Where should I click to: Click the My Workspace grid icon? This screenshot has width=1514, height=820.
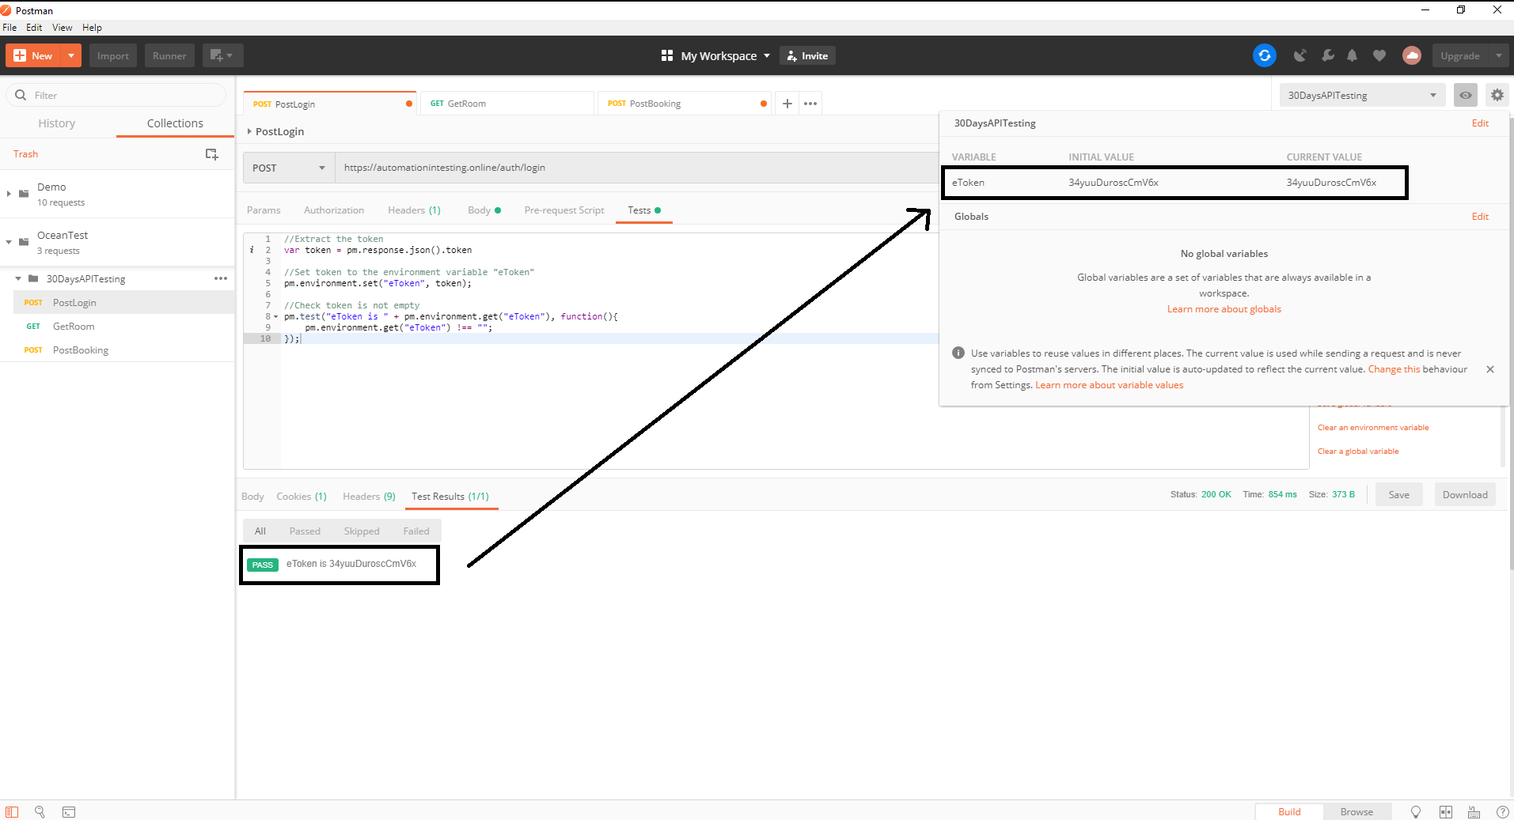pos(667,55)
